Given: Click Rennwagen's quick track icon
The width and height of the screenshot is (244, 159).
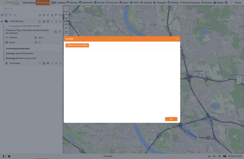Looking at the screenshot, I should point(56,63).
